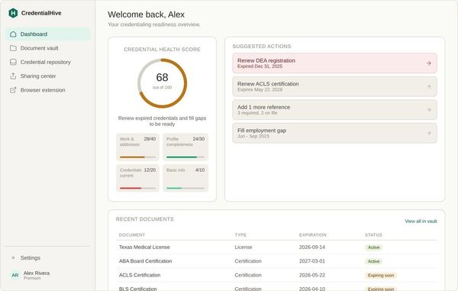Select Renew ACLS certification action
458x291 pixels.
(x=335, y=86)
